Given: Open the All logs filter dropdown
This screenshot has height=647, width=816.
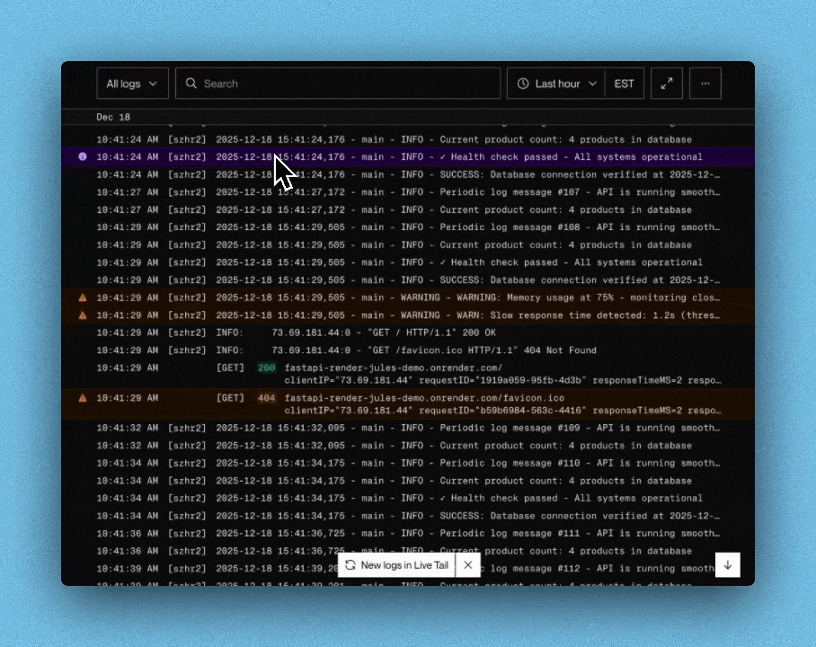Looking at the screenshot, I should pos(131,83).
